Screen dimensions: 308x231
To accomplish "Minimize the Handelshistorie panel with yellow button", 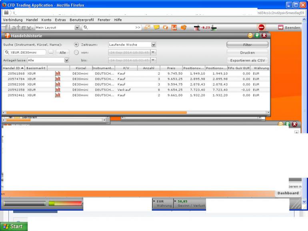I will 250,35.
